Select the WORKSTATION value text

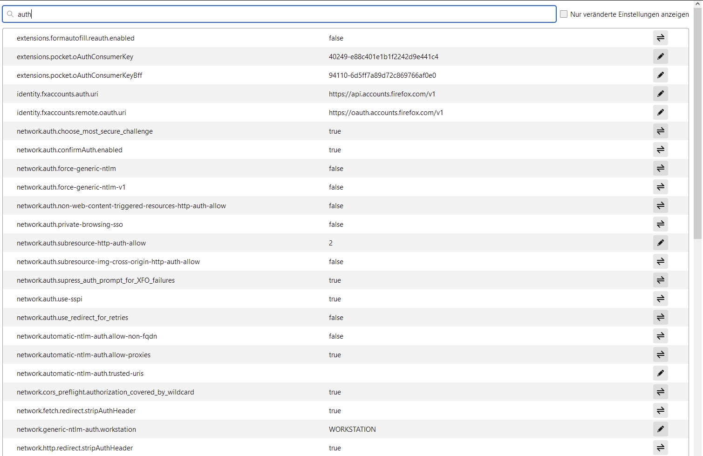tap(352, 429)
